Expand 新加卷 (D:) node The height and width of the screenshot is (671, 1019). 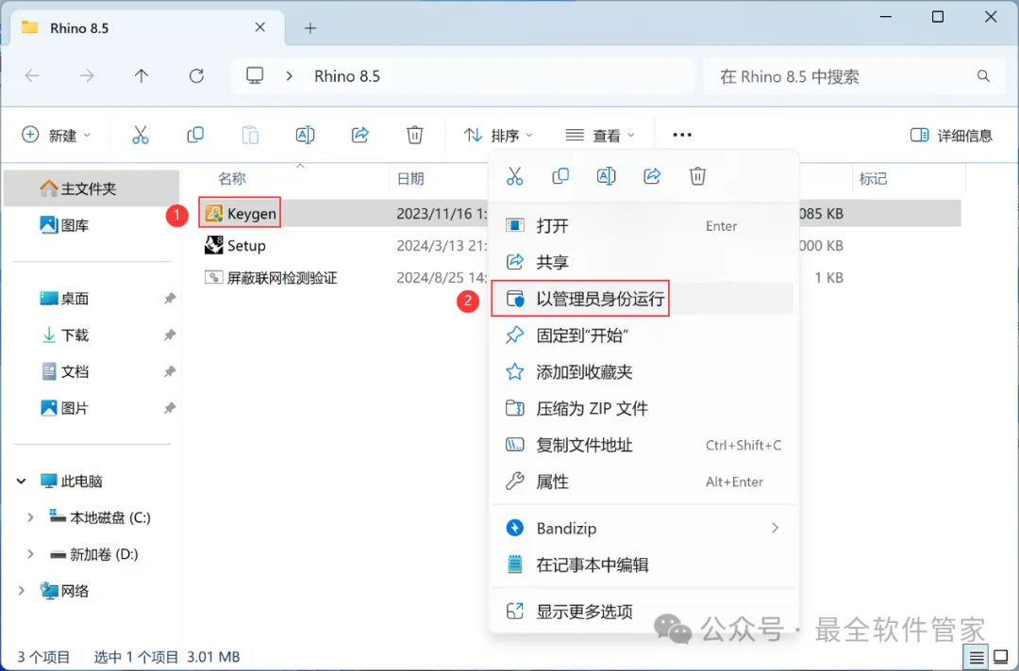point(30,554)
